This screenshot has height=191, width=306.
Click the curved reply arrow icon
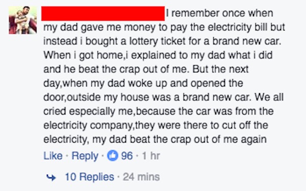coord(51,177)
